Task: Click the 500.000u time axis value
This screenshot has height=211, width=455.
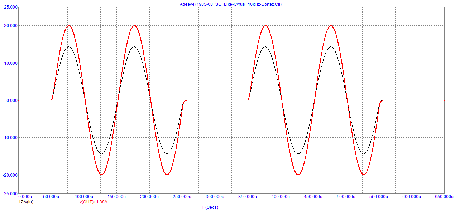Action: pyautogui.click(x=346, y=197)
